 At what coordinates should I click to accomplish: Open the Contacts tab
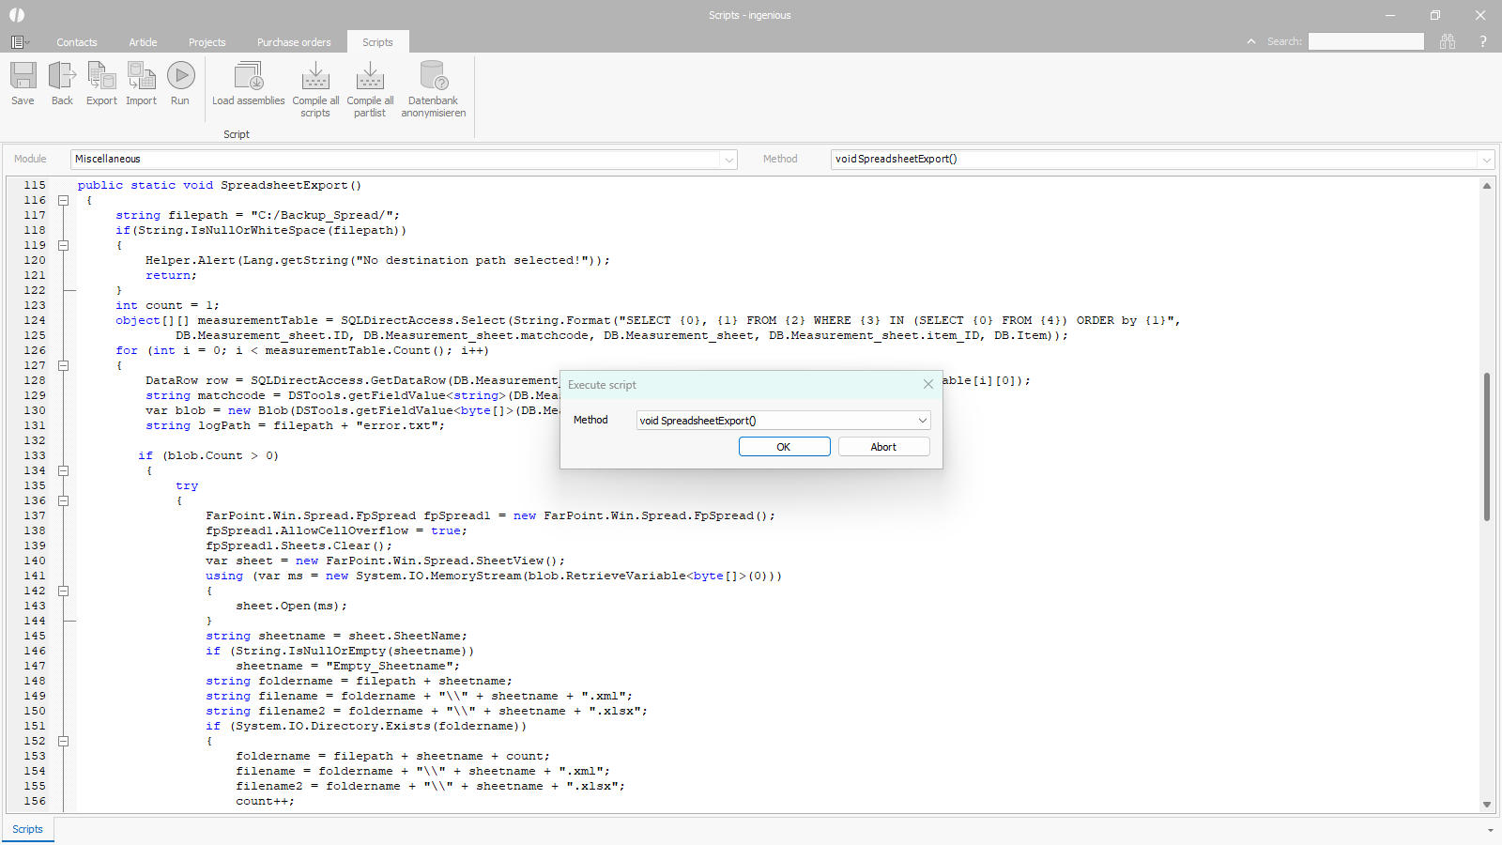pos(76,42)
